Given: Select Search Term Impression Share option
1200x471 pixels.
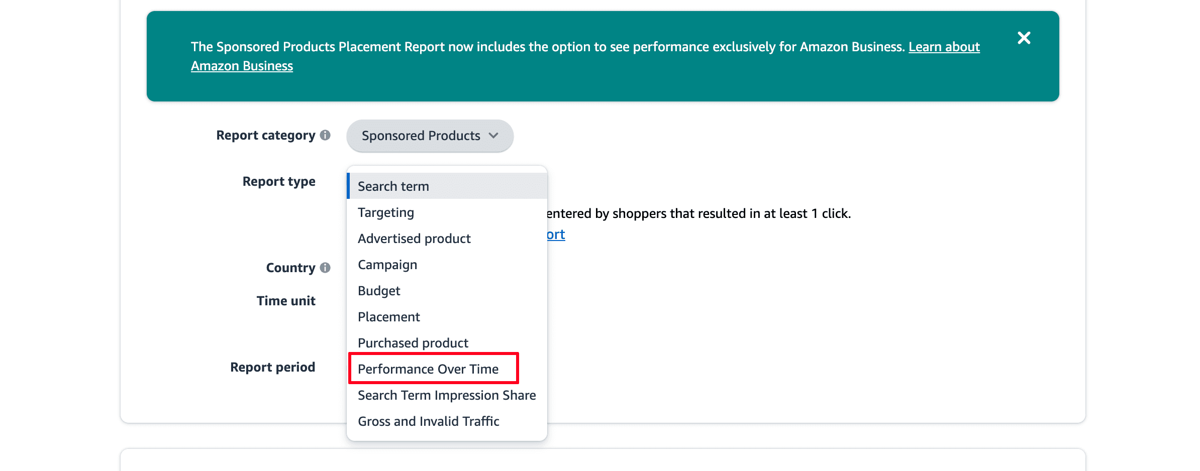Looking at the screenshot, I should coord(446,395).
